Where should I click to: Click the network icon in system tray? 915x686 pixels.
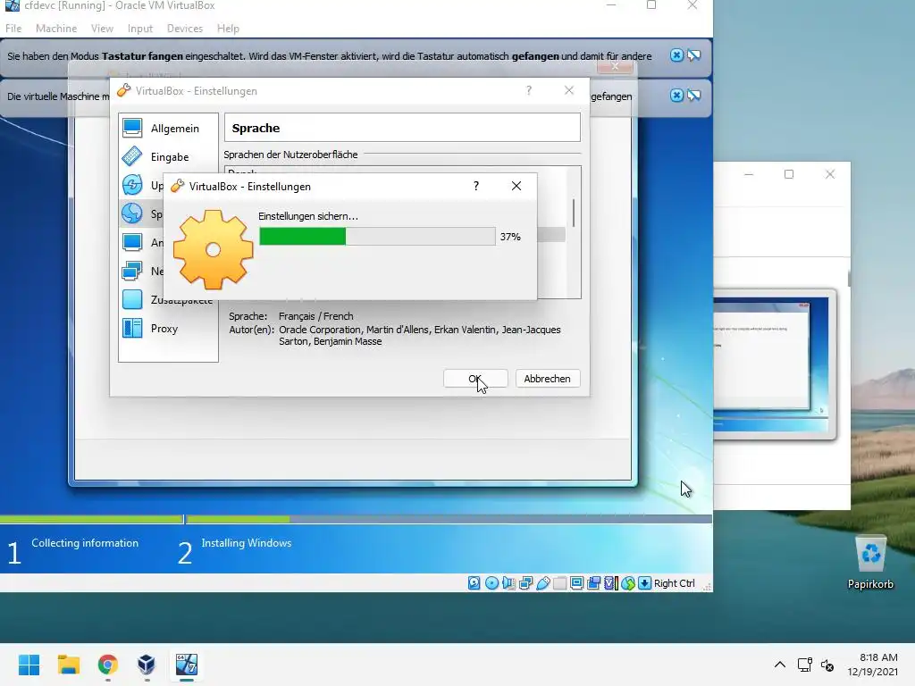pyautogui.click(x=805, y=665)
